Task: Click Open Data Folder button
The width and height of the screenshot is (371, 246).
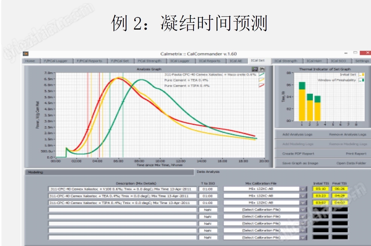Action: tap(351, 163)
